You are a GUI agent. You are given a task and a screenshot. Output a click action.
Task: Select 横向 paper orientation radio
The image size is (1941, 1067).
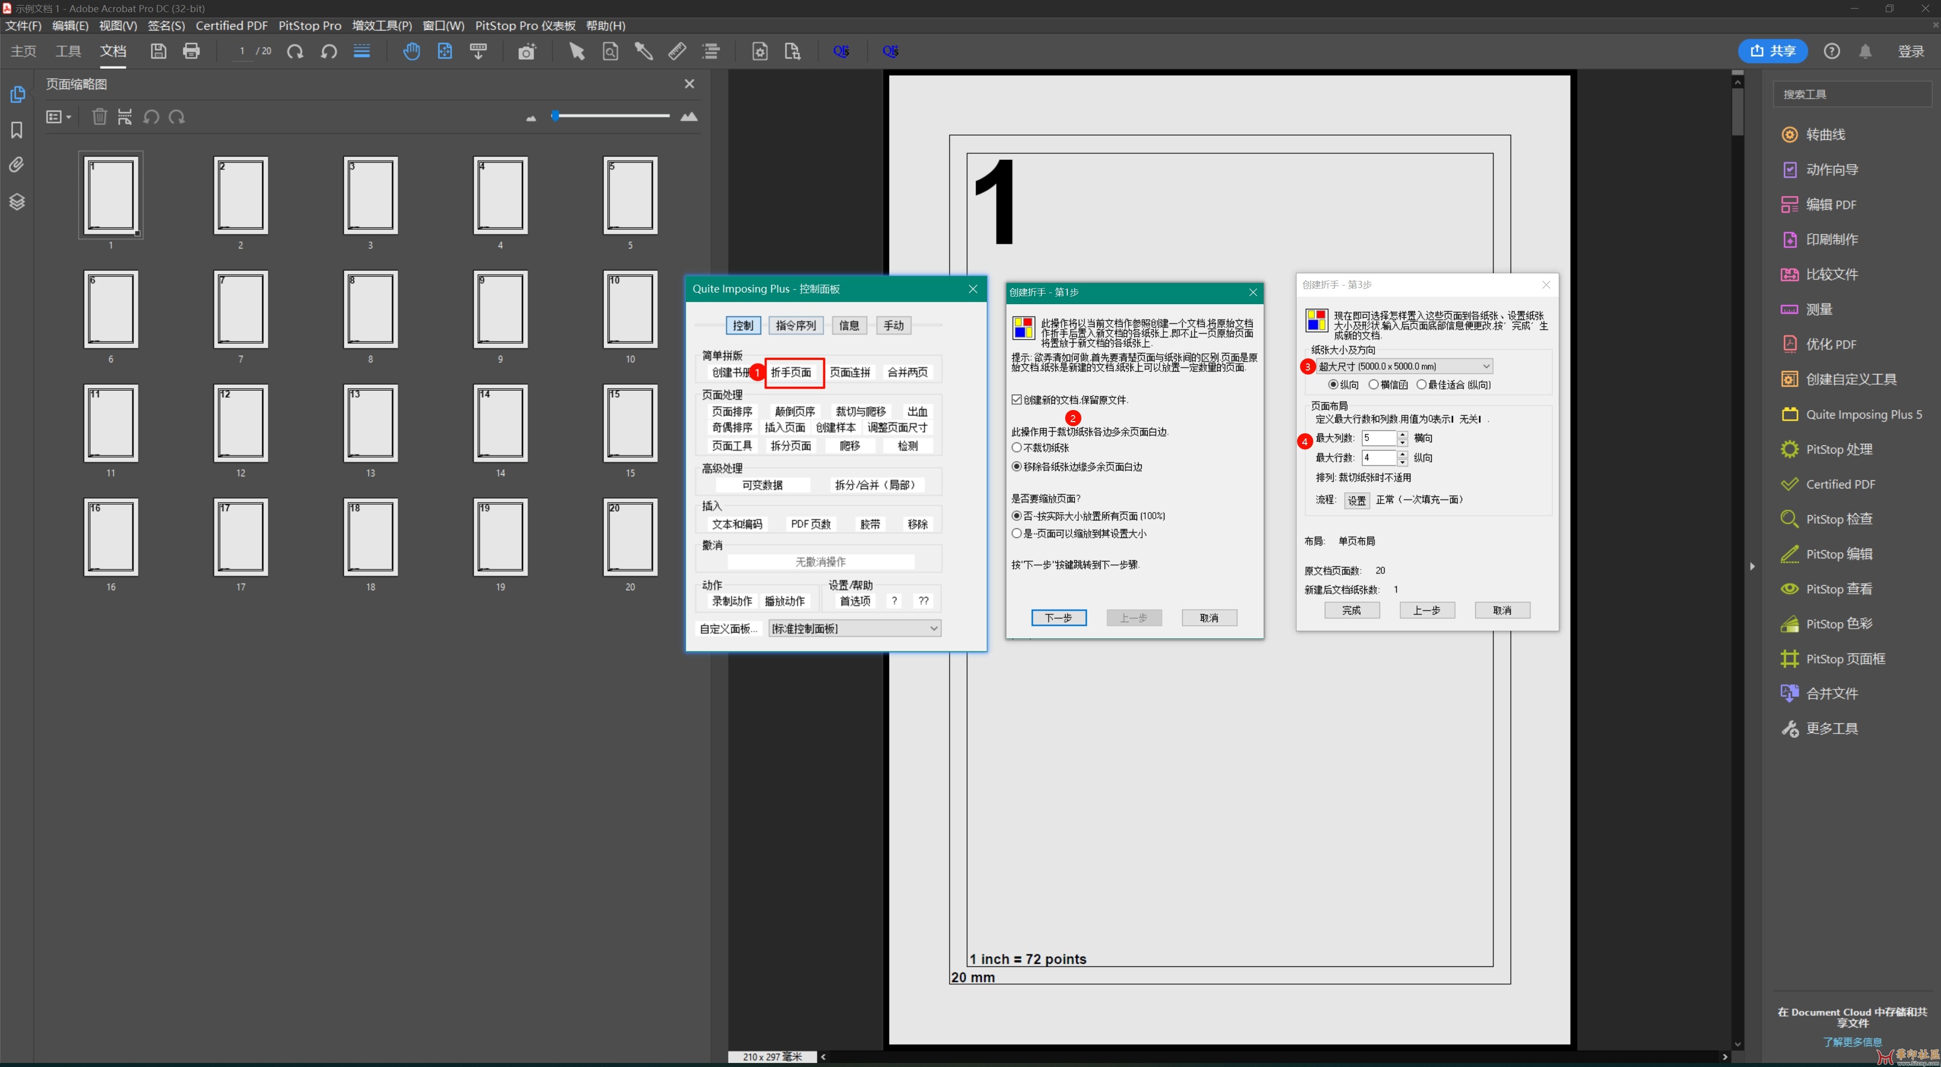(1373, 384)
